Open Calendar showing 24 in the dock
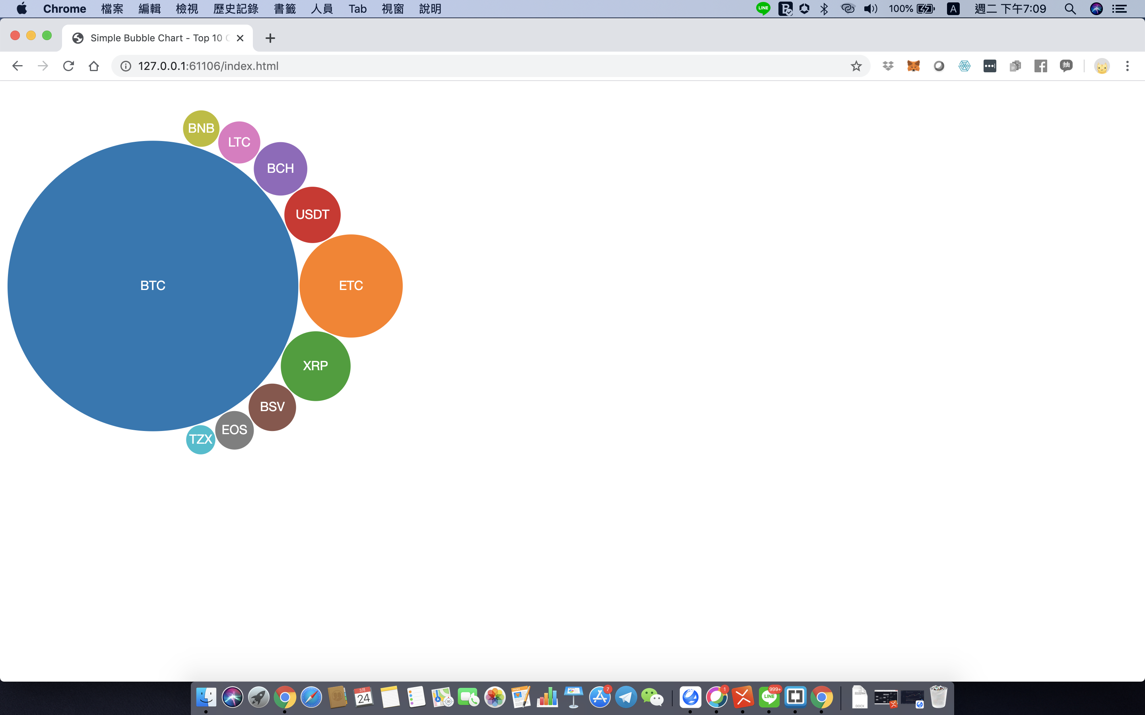This screenshot has width=1145, height=715. [363, 697]
